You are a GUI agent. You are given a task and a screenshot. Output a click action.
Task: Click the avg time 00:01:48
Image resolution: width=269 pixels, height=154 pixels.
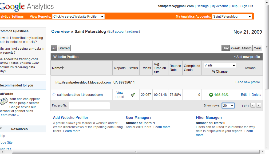point(160,95)
